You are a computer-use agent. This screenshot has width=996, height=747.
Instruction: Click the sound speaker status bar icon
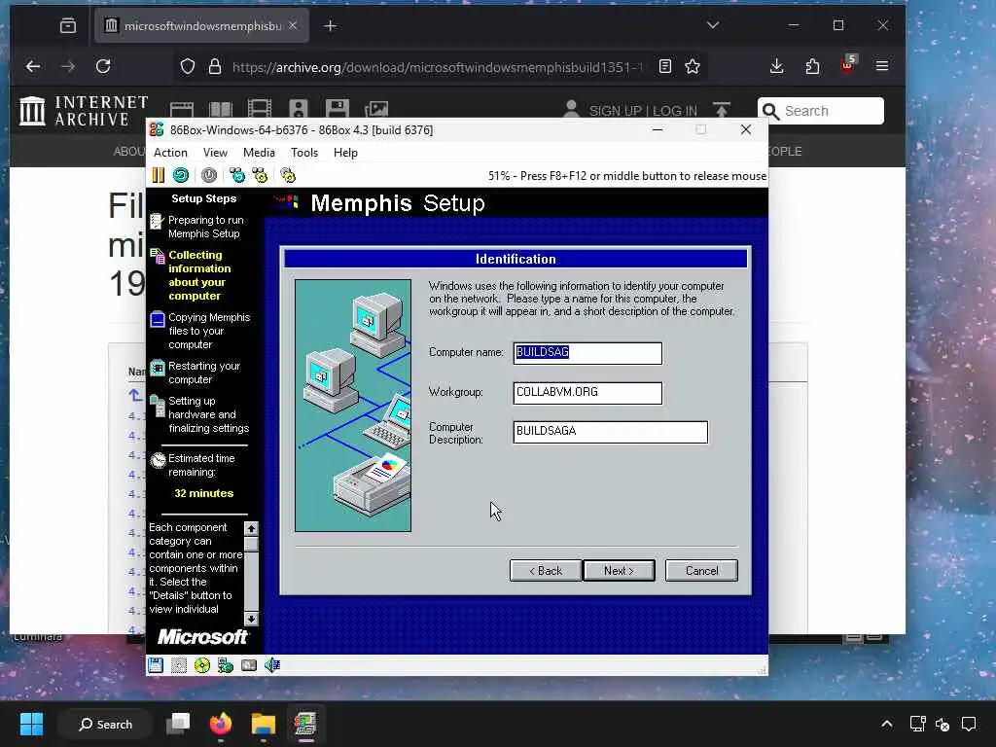[x=272, y=665]
